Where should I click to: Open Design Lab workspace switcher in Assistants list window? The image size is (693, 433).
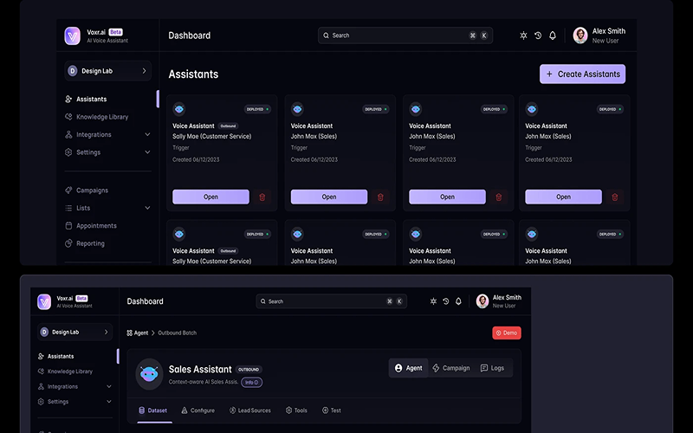click(107, 71)
